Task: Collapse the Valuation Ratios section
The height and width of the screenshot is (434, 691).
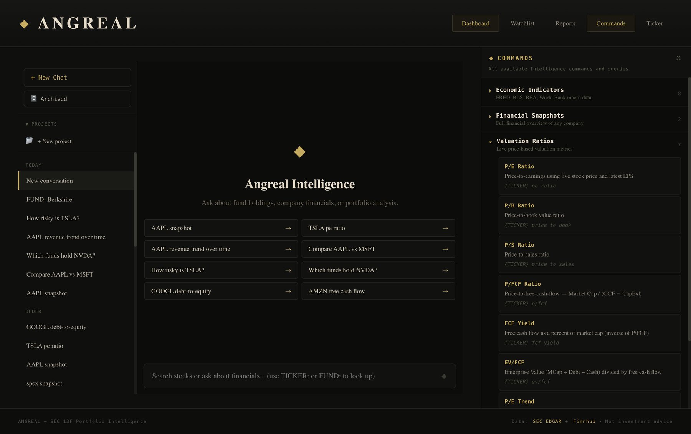Action: click(584, 145)
